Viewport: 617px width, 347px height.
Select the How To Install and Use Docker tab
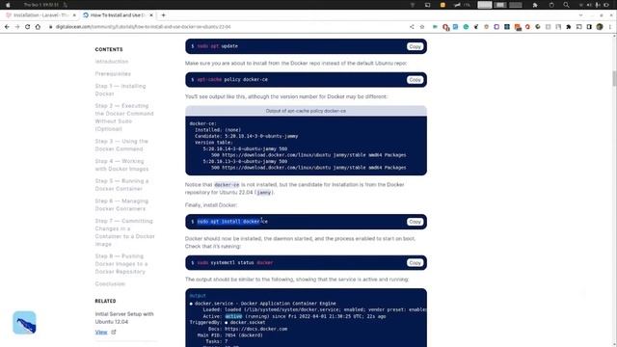pyautogui.click(x=118, y=15)
